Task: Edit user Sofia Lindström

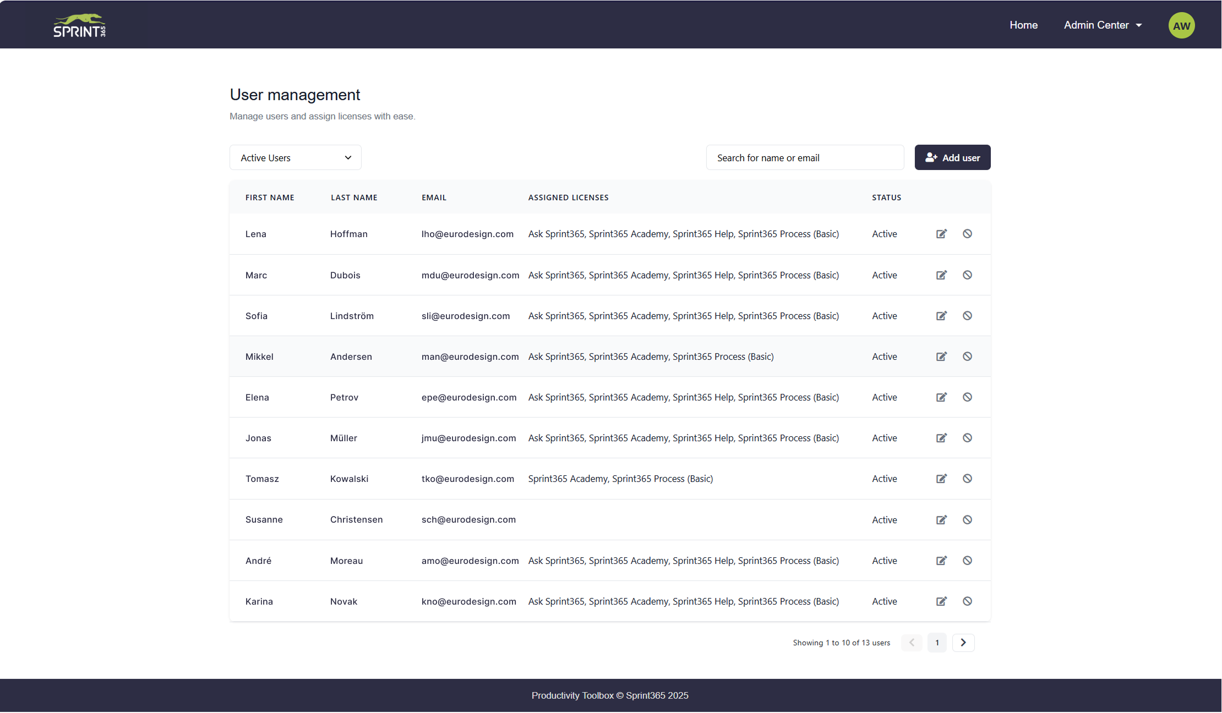Action: pyautogui.click(x=941, y=316)
